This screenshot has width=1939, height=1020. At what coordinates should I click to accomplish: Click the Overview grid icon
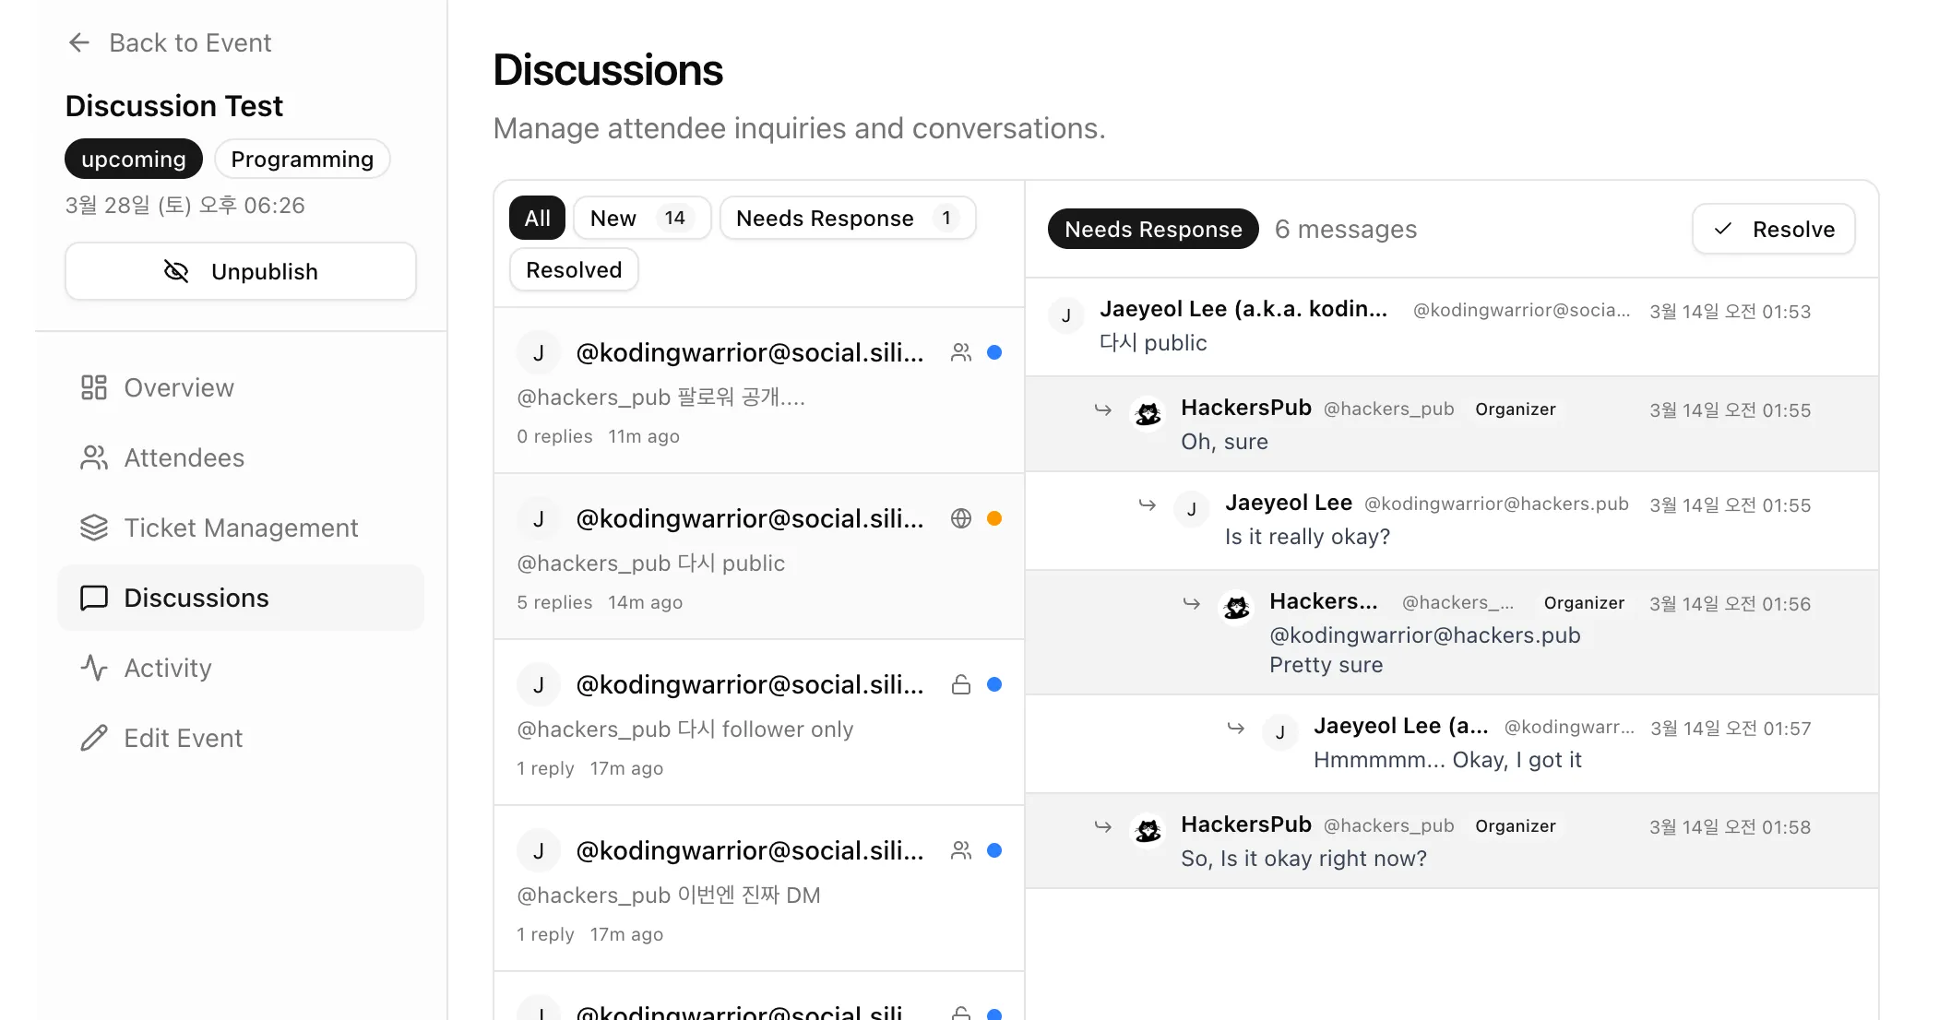click(94, 387)
